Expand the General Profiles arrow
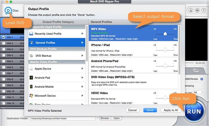 pos(82,43)
